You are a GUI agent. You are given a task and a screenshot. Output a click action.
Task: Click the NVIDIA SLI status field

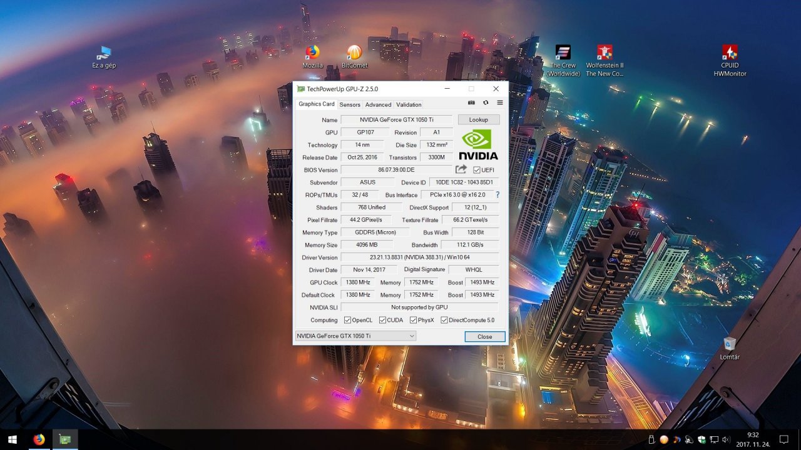pos(420,307)
